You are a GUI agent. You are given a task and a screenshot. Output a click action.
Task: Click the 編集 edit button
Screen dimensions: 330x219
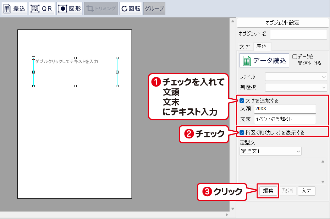point(268,191)
